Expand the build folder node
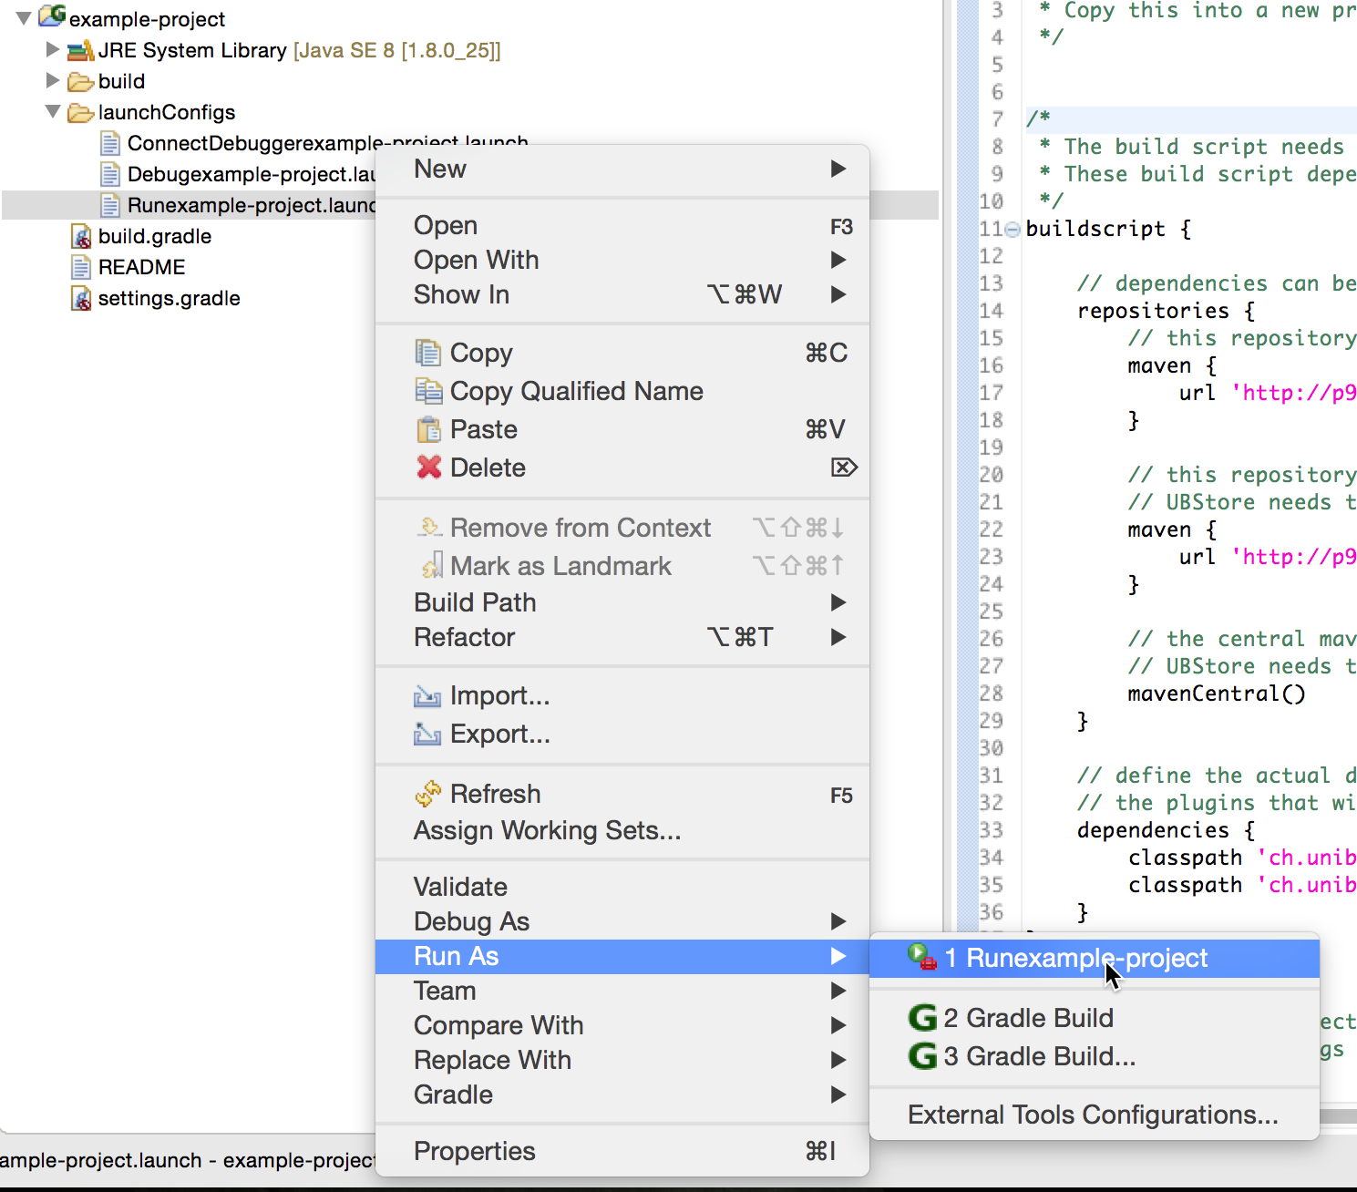 53,80
